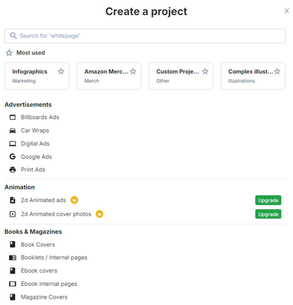Click the Billboards Ads icon
Screen dimensions: 293x305
(13, 117)
